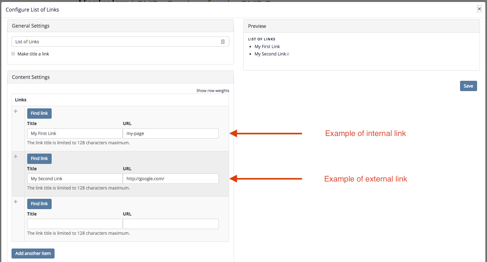Click the Save button
Image resolution: width=487 pixels, height=262 pixels.
[468, 86]
